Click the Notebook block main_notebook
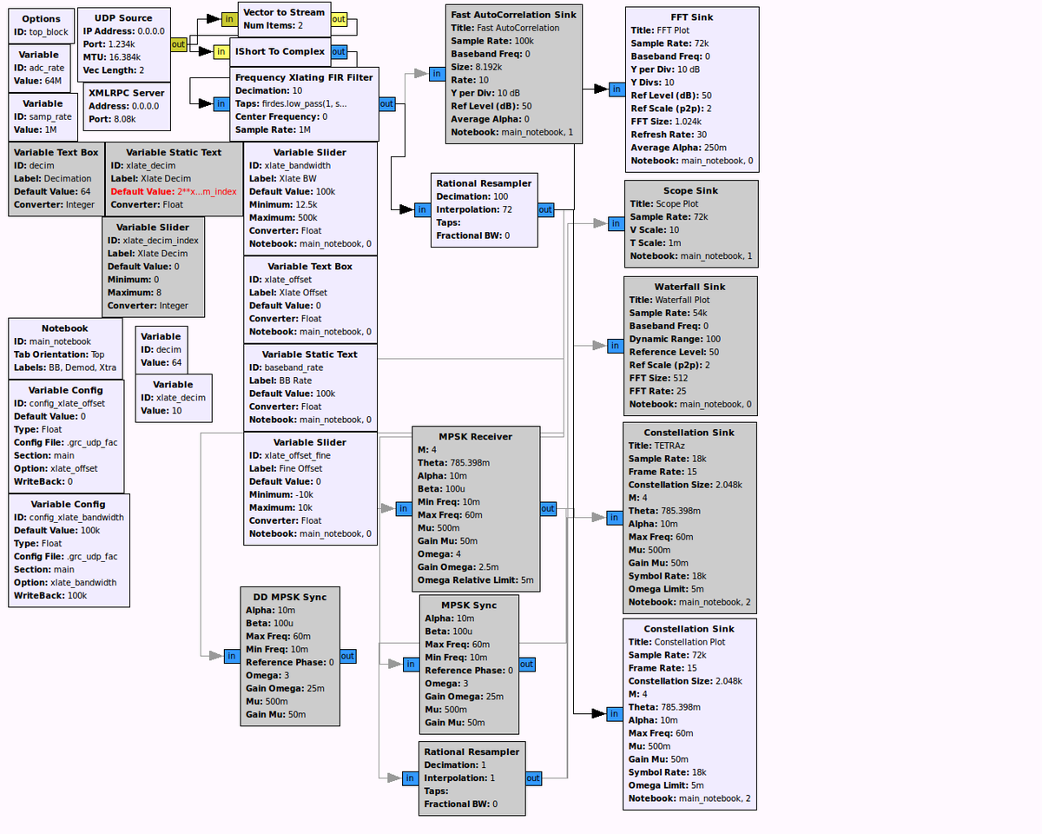The height and width of the screenshot is (834, 1042). [x=65, y=347]
